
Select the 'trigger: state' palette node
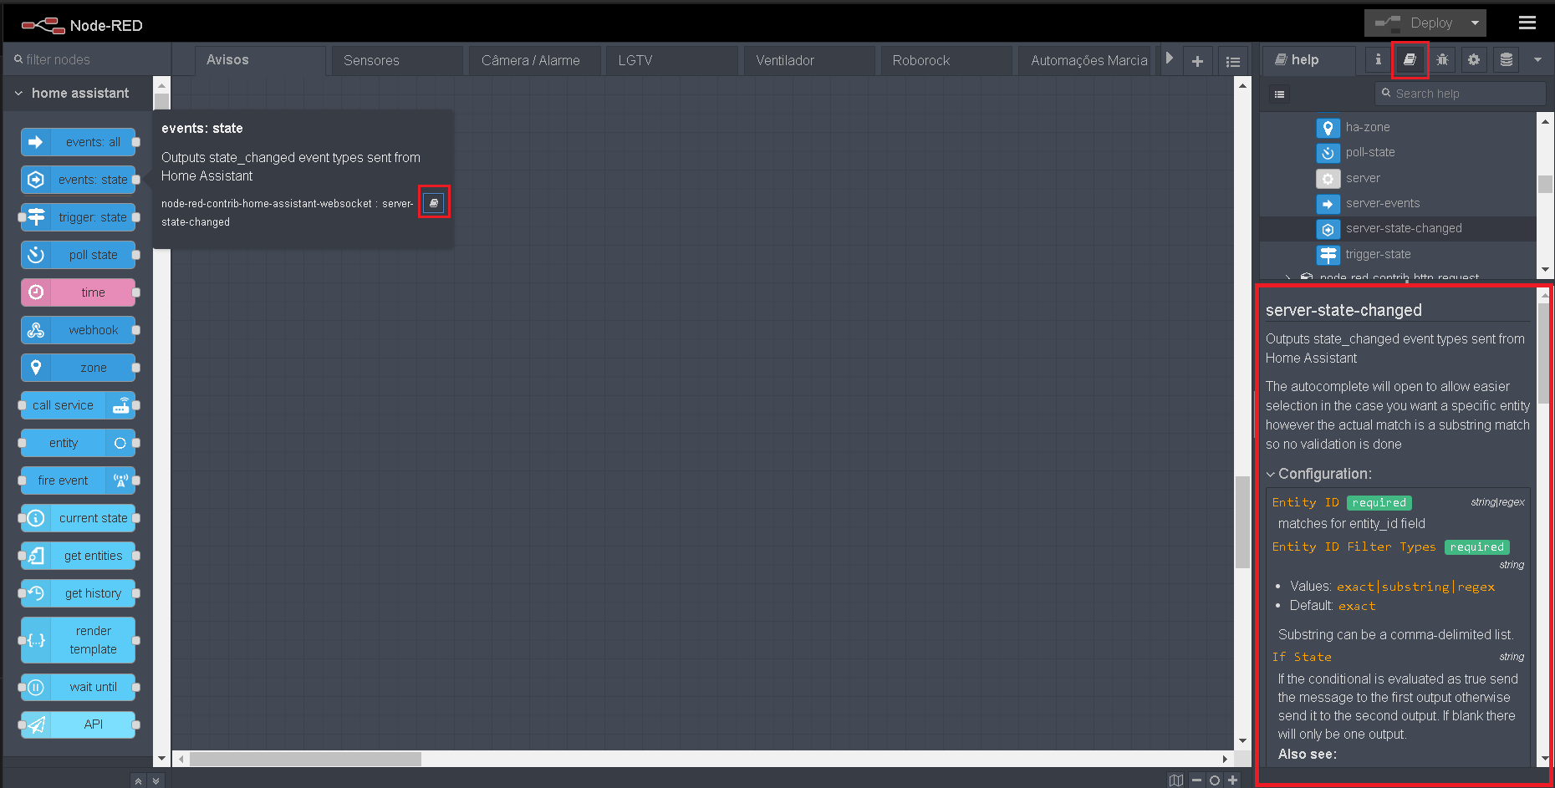79,217
